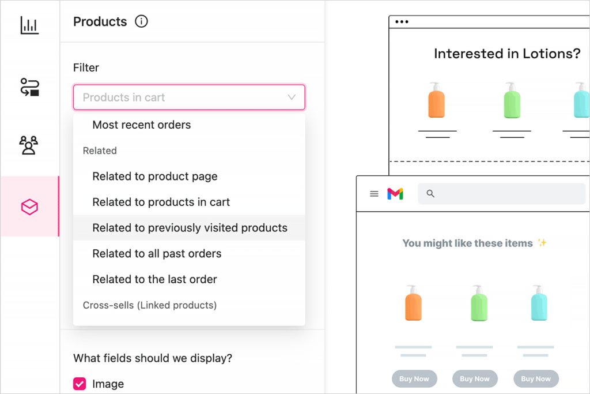The width and height of the screenshot is (590, 394).
Task: Click the info icon beside Products heading
Action: pyautogui.click(x=142, y=21)
